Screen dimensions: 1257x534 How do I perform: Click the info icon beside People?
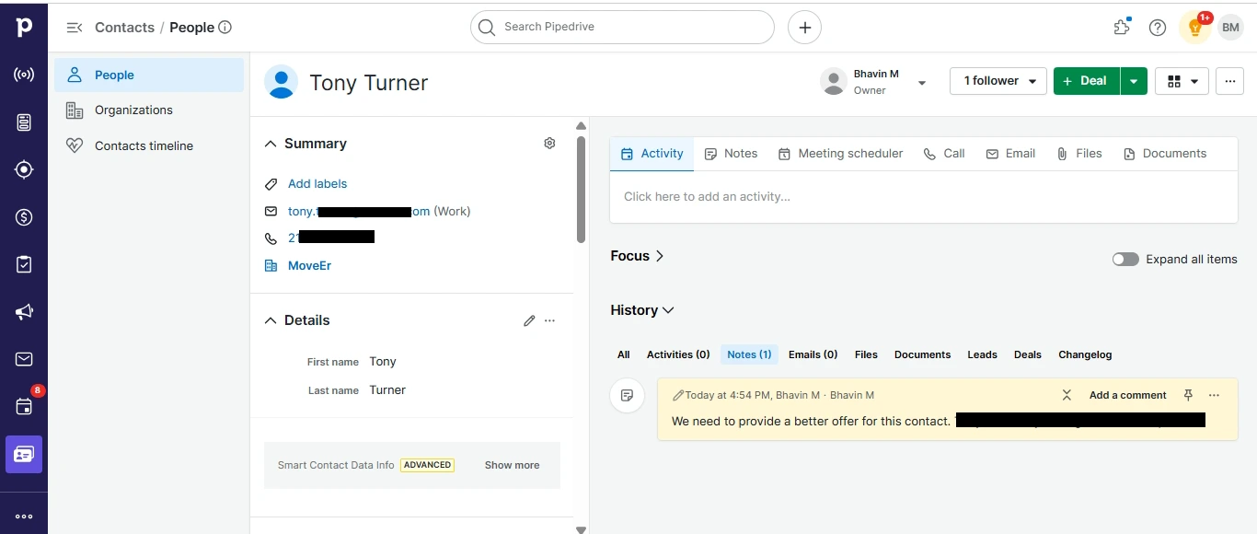click(225, 28)
